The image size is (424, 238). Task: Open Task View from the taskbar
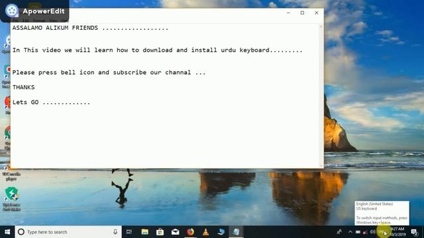tap(129, 232)
